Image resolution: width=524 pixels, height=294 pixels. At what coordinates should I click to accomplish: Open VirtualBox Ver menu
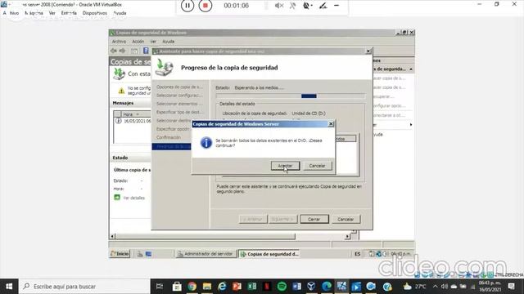[52, 13]
